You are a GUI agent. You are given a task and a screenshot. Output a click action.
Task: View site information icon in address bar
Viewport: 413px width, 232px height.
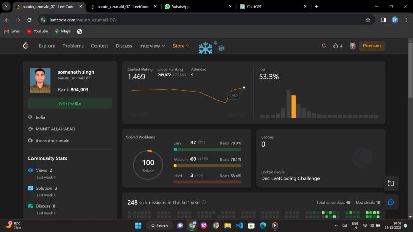pyautogui.click(x=43, y=20)
